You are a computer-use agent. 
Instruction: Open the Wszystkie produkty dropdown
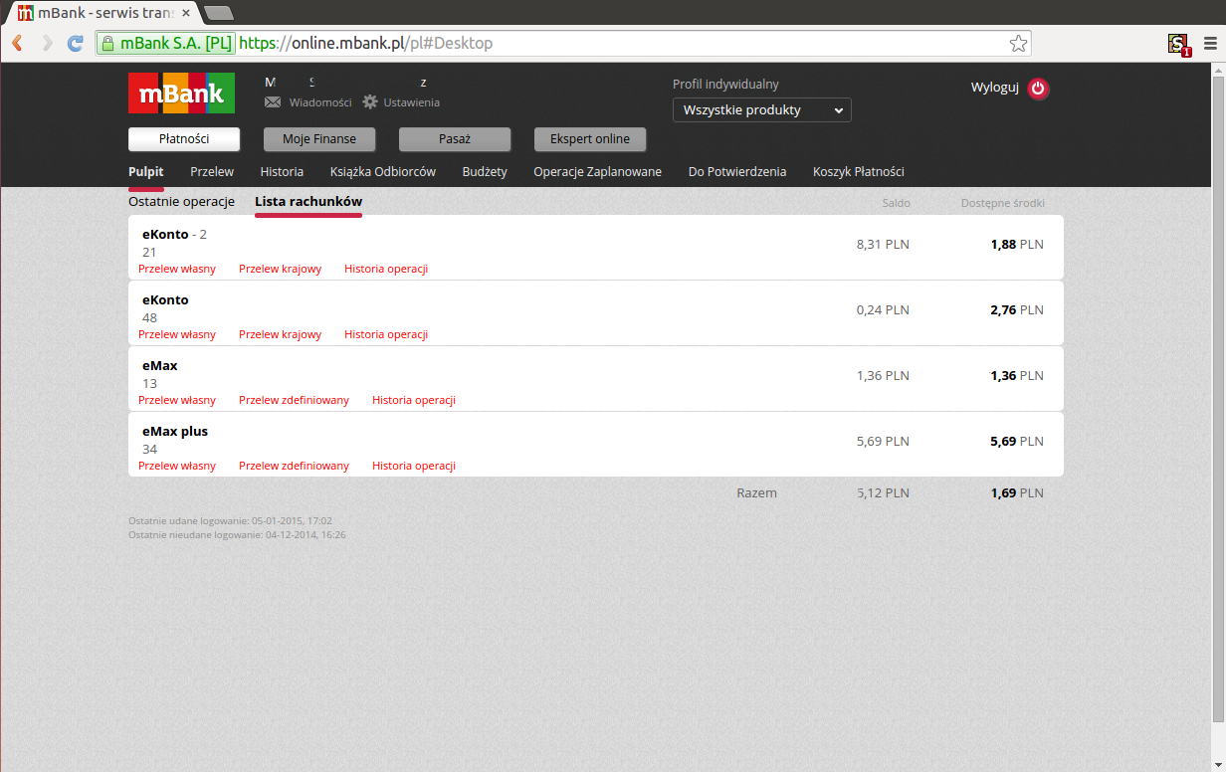click(x=761, y=109)
